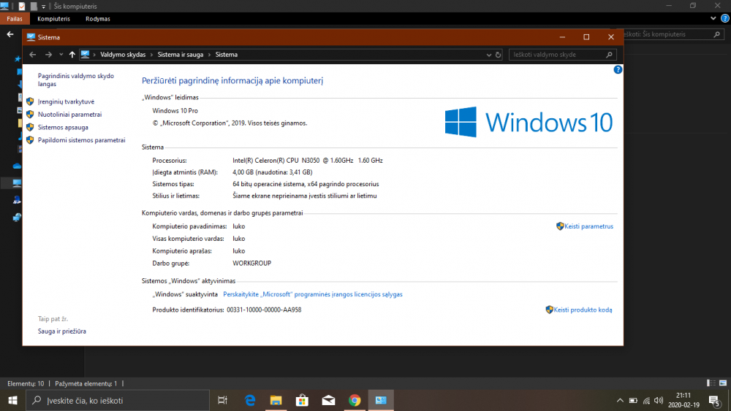
Task: Open Rodymas ribbon tab
Action: click(x=98, y=19)
